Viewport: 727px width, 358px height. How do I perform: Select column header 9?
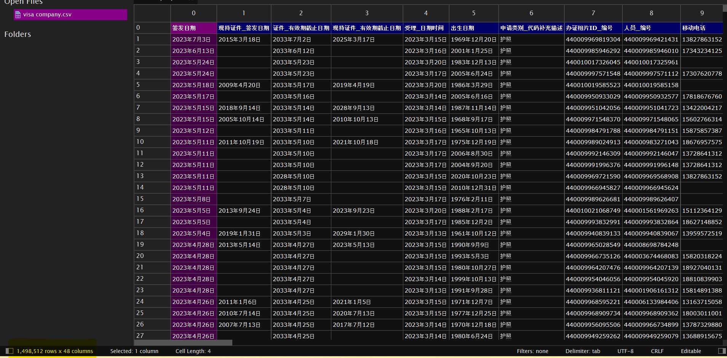701,13
